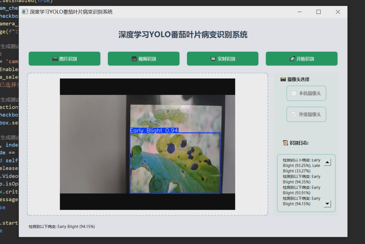Minimize the recognition system window
The height and width of the screenshot is (244, 365).
(x=300, y=12)
